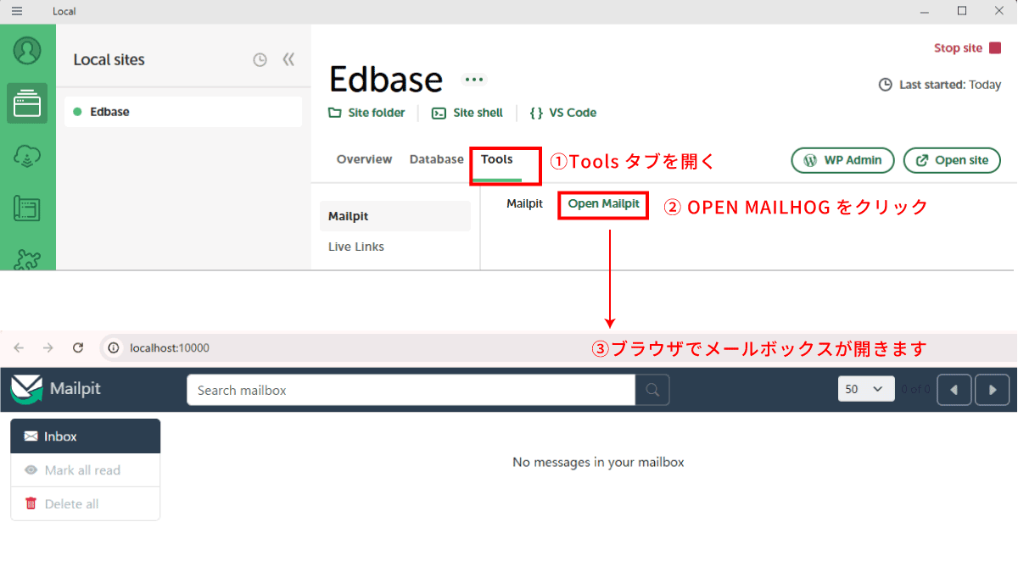Open the Blueprints sidebar icon

(x=27, y=208)
